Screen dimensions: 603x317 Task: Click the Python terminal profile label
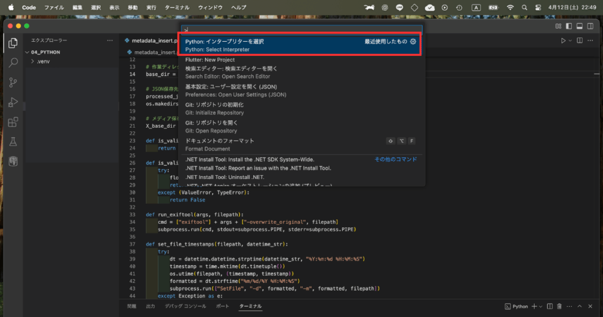[516, 306]
